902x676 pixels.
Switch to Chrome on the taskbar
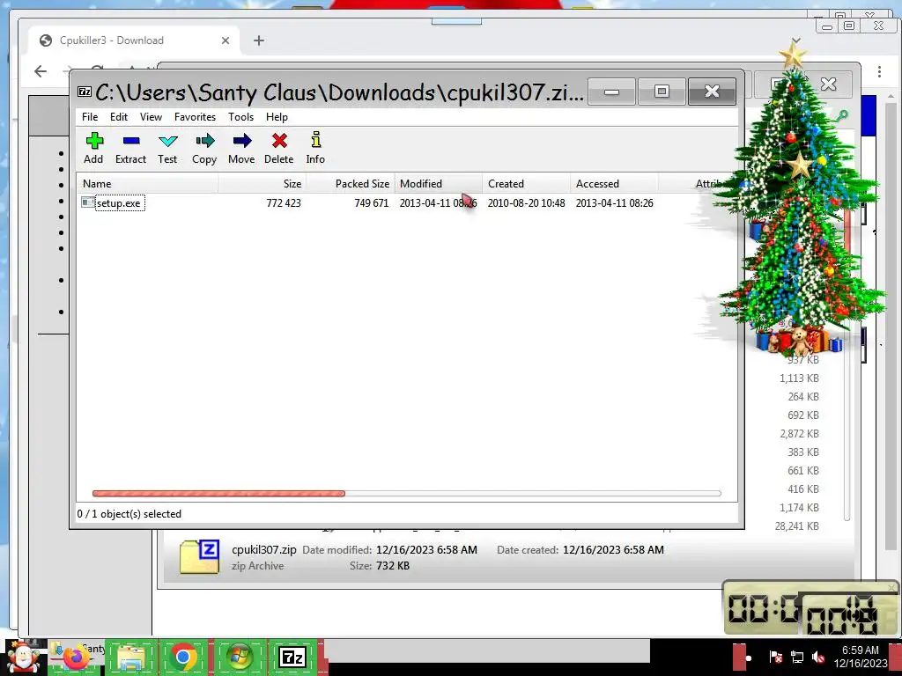(183, 657)
